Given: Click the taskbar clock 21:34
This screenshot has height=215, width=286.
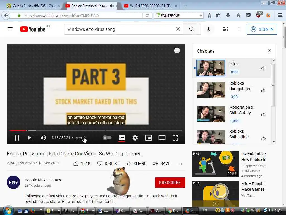Looking at the screenshot, I should point(278,211).
